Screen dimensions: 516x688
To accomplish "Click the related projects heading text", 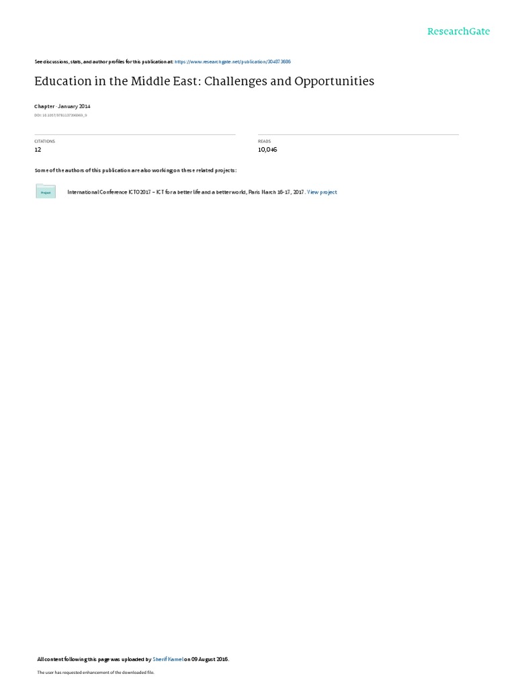I will [136, 170].
